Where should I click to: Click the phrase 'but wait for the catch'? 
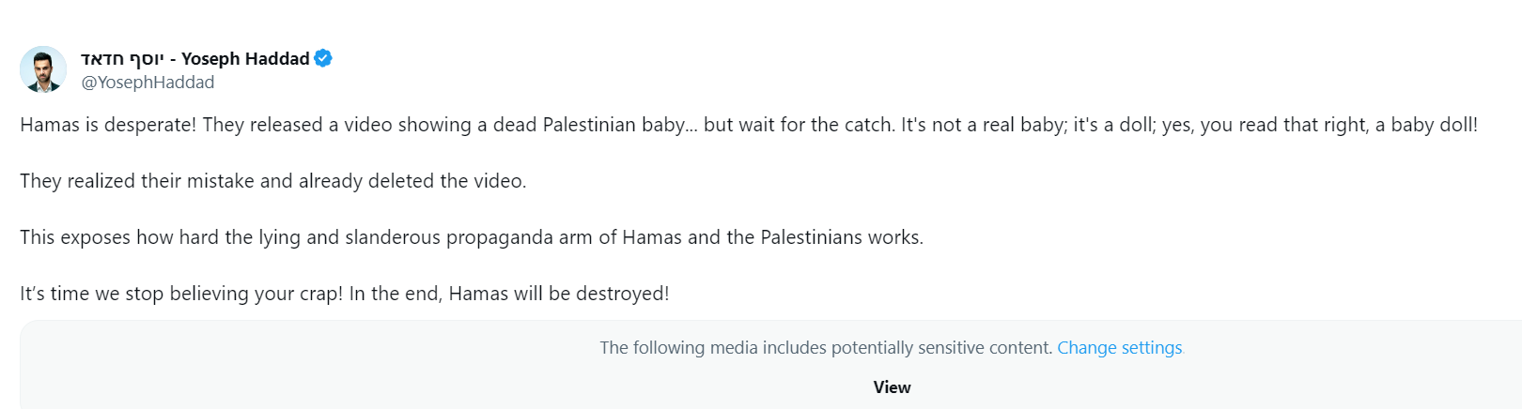[x=799, y=125]
